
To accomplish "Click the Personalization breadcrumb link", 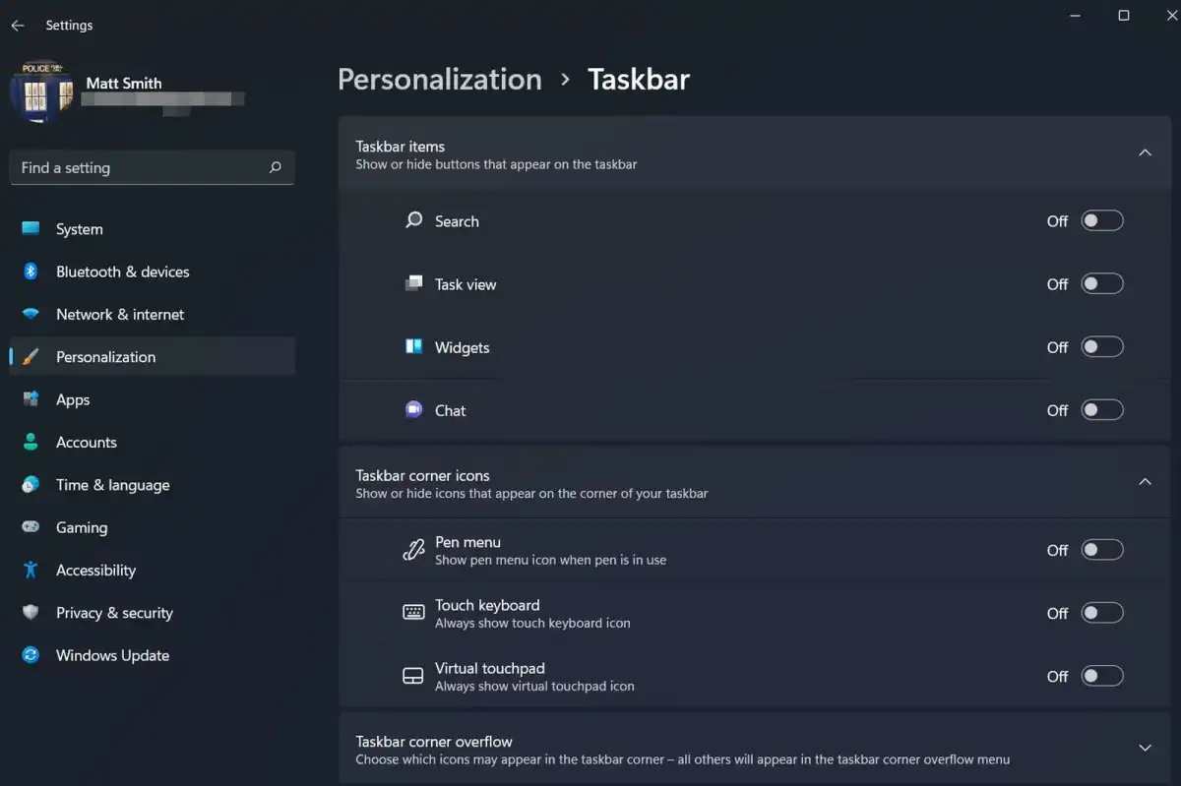I will (439, 79).
